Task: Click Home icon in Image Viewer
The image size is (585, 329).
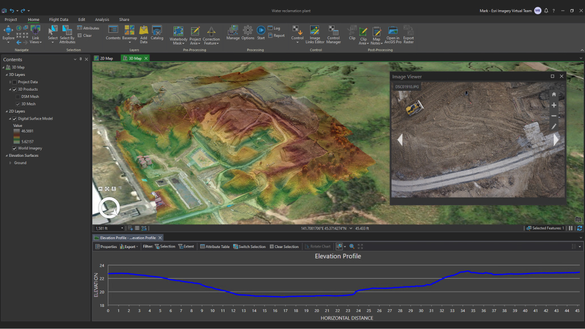Action: point(554,95)
